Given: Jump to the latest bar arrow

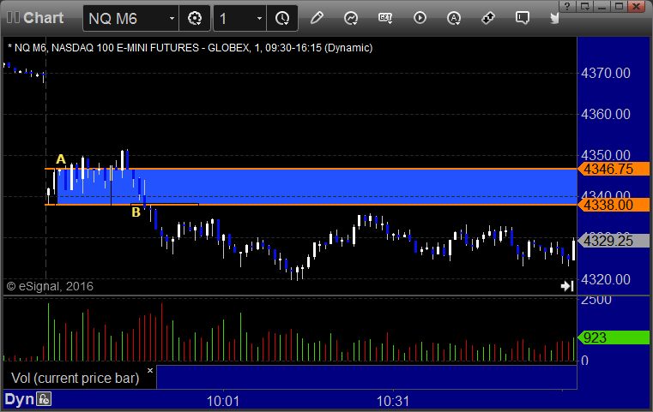Looking at the screenshot, I should (x=567, y=286).
